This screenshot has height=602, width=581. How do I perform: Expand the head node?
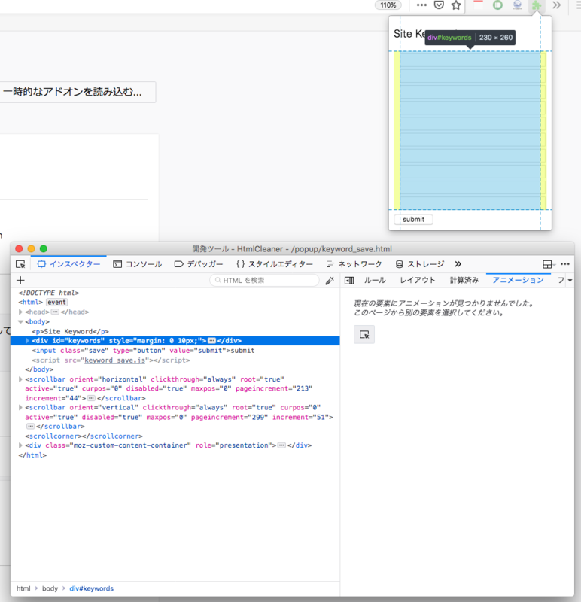point(21,312)
